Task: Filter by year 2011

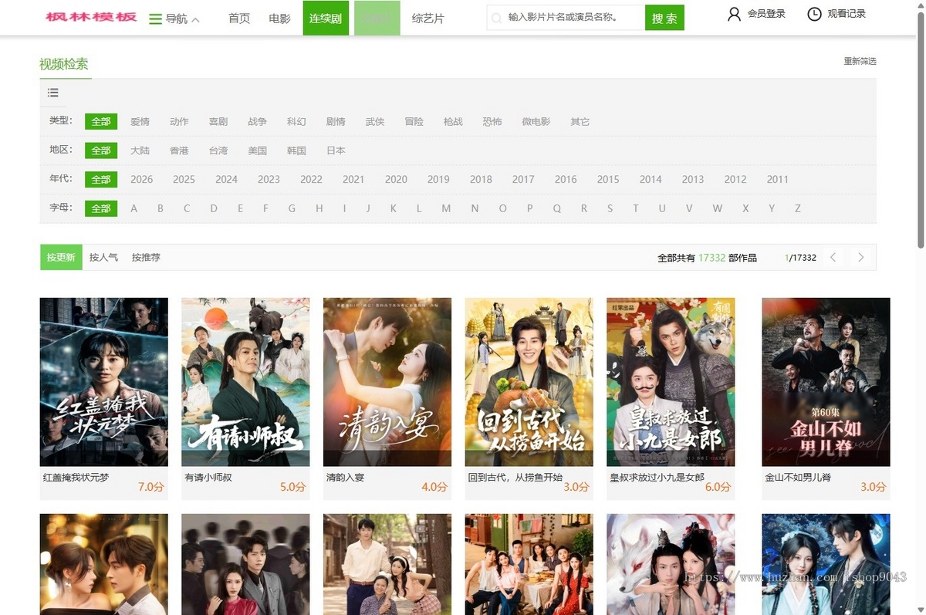Action: [778, 179]
